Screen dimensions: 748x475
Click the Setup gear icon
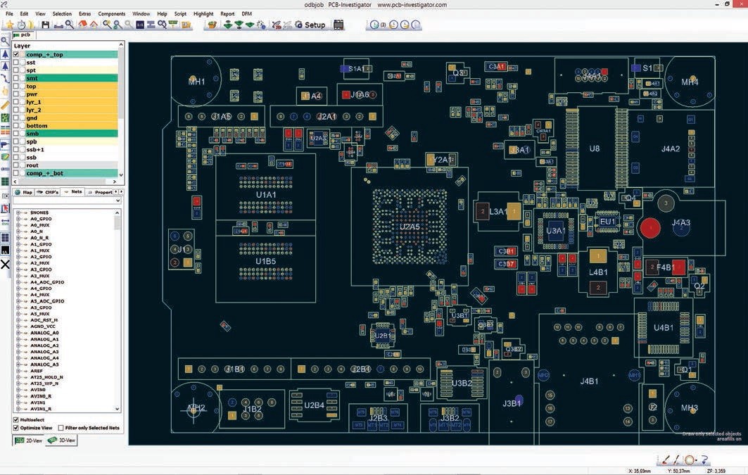click(x=299, y=25)
